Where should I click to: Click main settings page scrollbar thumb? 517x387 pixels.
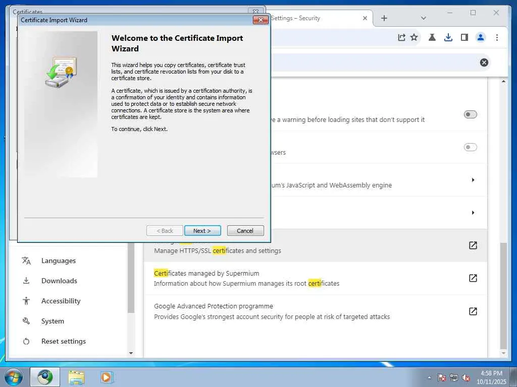tap(503, 296)
